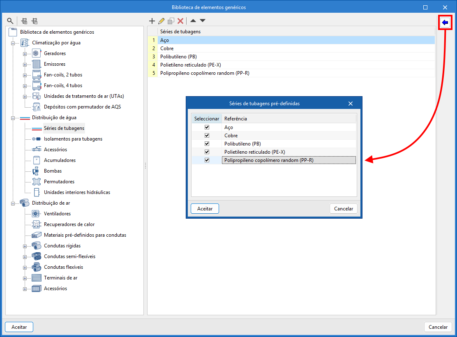Click the Materiais pré-definidos icon
Image resolution: width=457 pixels, height=337 pixels.
click(x=37, y=235)
